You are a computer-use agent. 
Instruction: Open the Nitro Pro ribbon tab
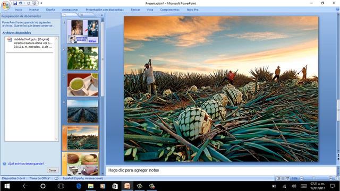[192, 10]
